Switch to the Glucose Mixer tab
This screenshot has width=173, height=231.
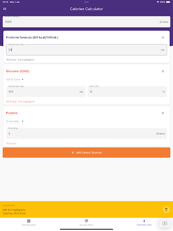tap(86, 223)
